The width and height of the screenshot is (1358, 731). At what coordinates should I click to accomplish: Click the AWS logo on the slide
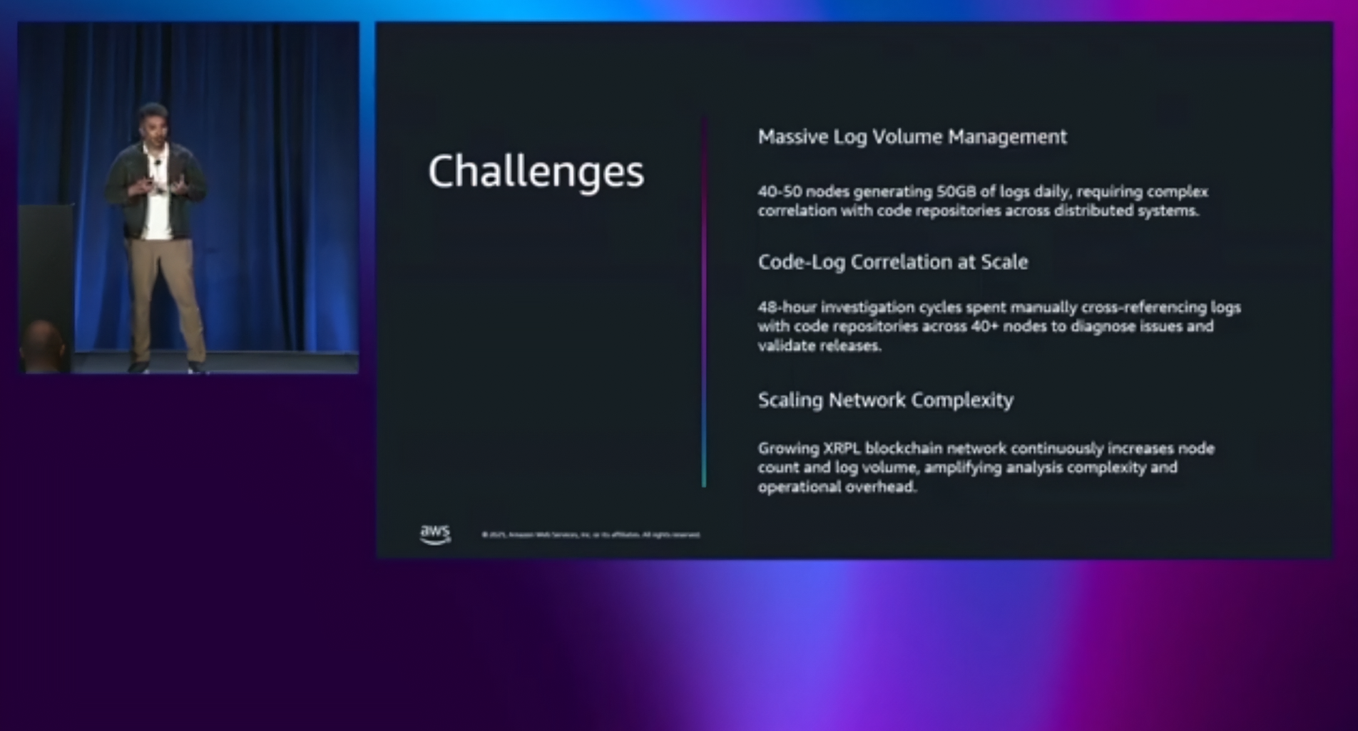click(x=435, y=534)
